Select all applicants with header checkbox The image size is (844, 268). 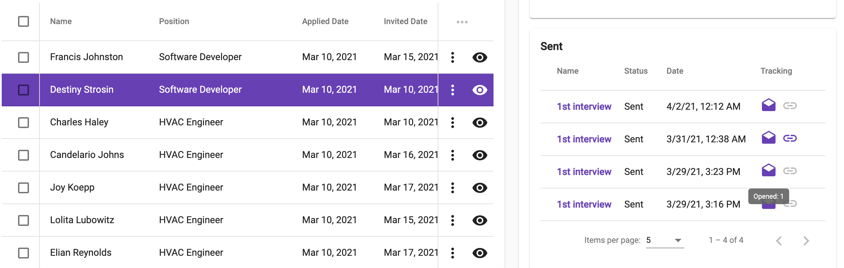click(x=24, y=21)
